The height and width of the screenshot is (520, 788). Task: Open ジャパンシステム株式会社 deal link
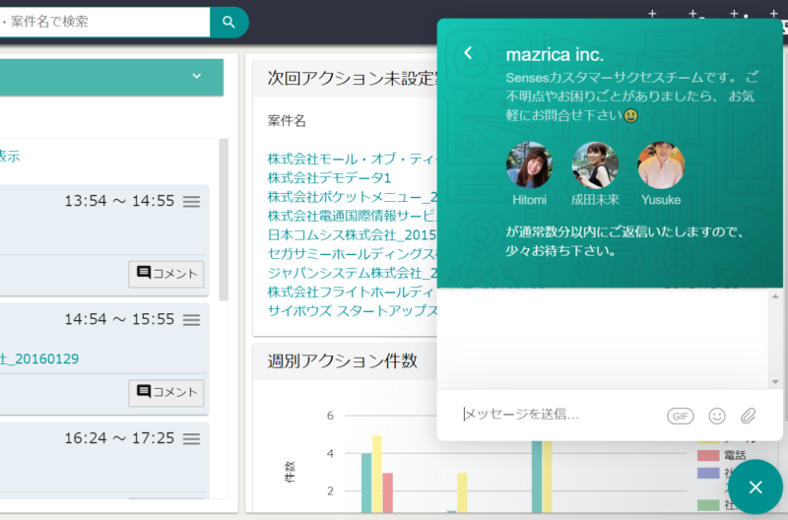pyautogui.click(x=353, y=273)
